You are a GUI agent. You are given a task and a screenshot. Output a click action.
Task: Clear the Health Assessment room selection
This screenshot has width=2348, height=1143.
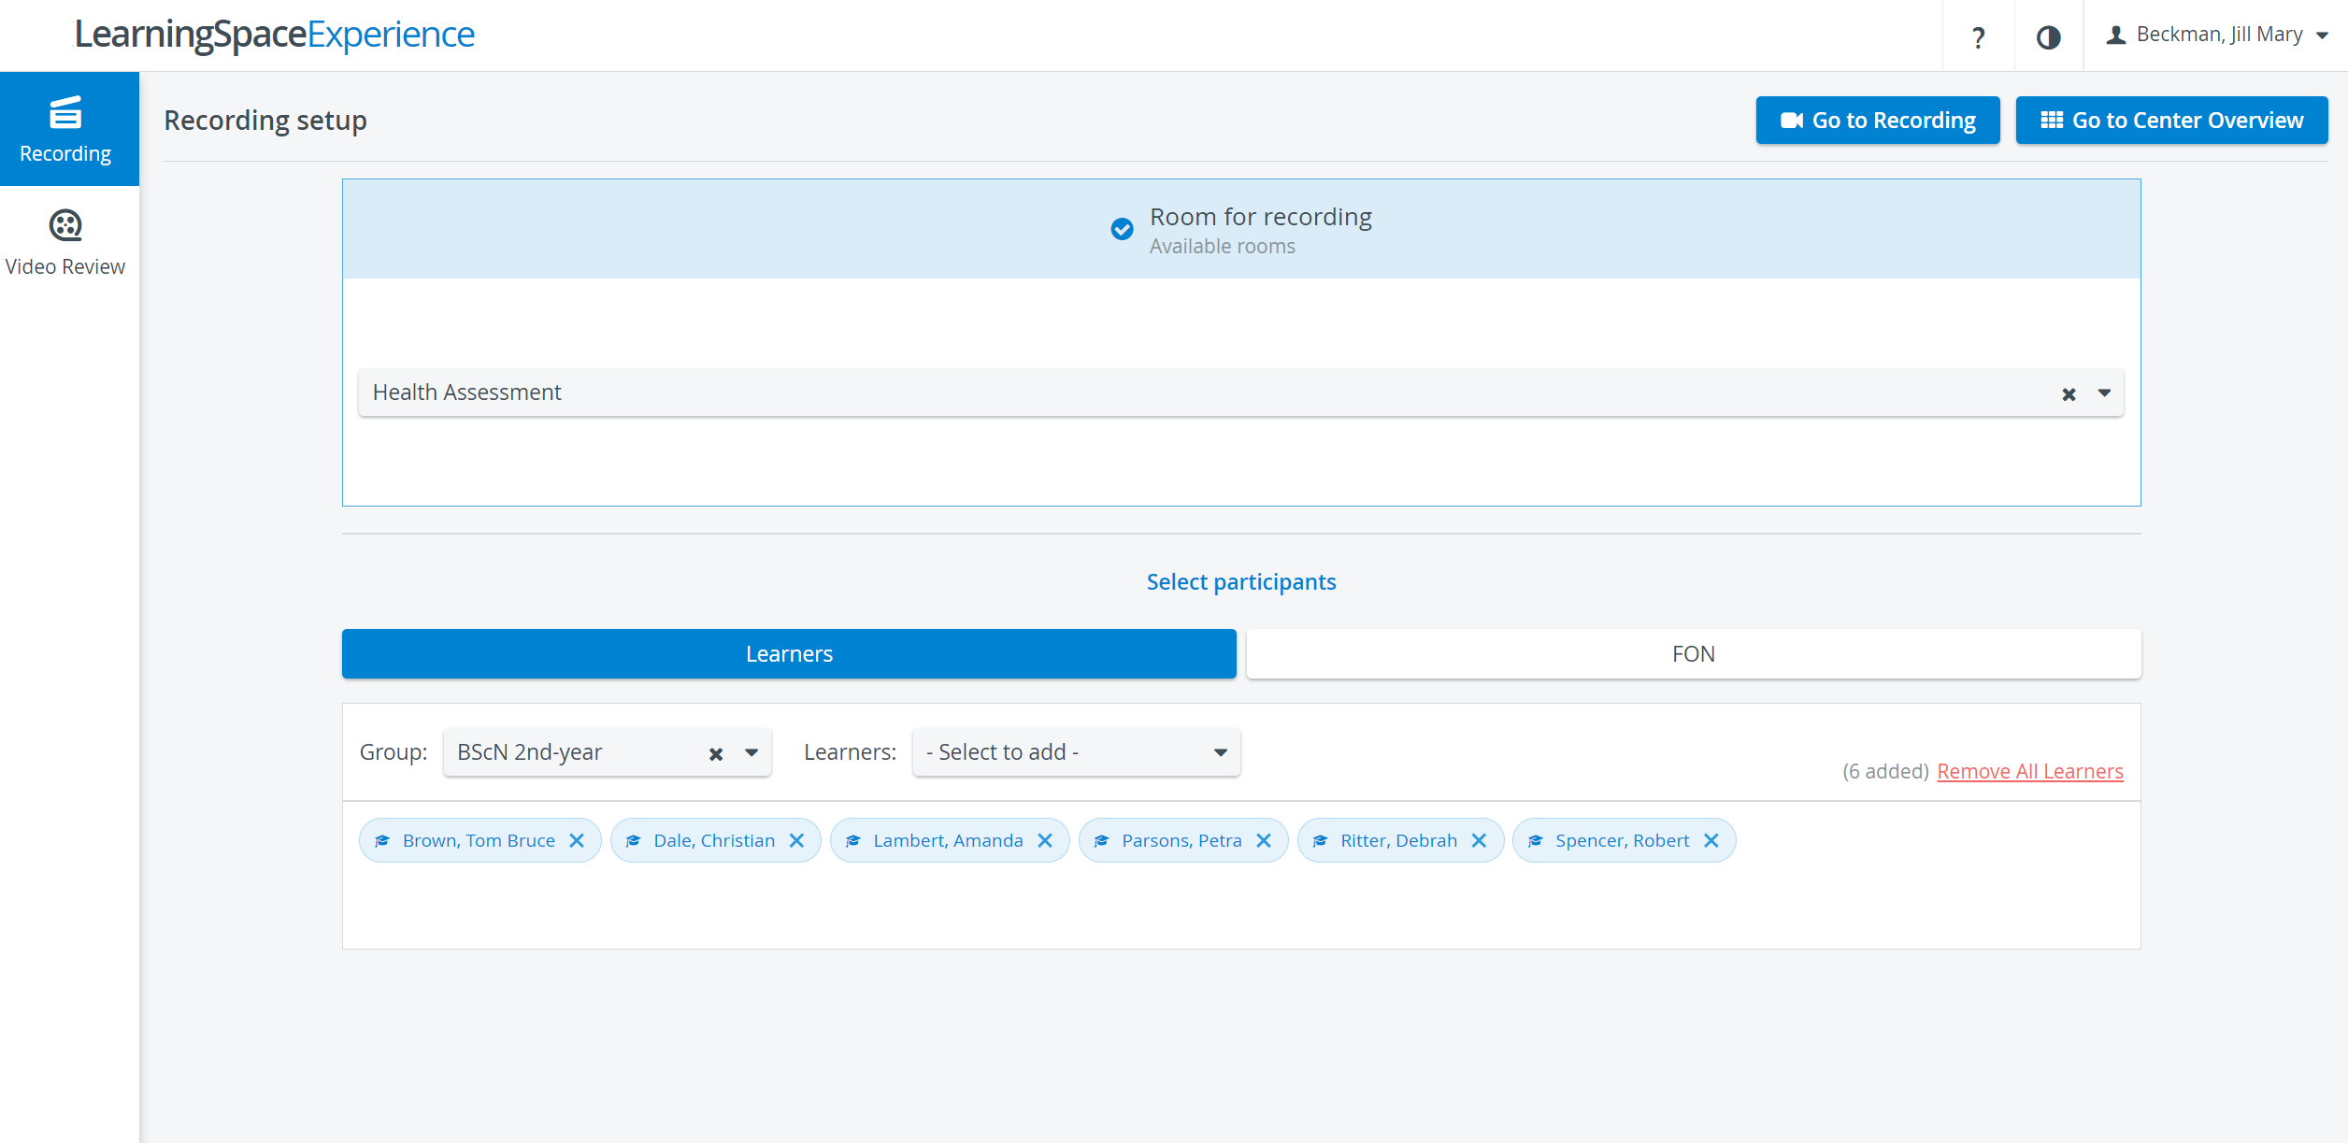pyautogui.click(x=2069, y=393)
